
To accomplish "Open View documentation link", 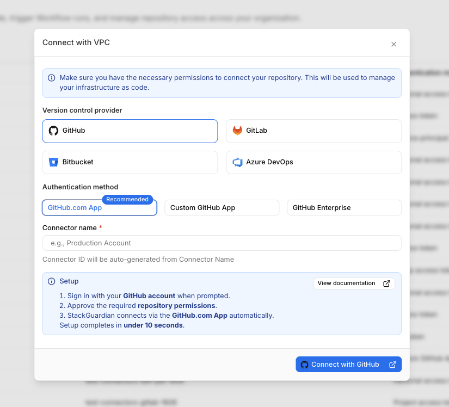I will coord(354,283).
